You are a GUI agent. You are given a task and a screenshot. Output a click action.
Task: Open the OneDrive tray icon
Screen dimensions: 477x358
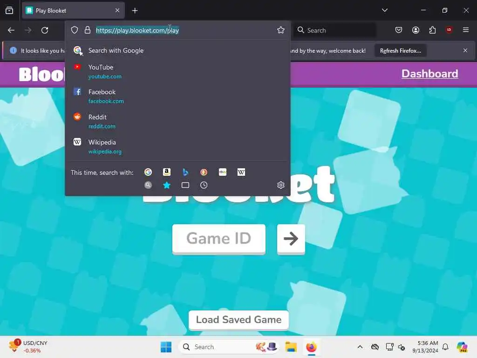[375, 347]
